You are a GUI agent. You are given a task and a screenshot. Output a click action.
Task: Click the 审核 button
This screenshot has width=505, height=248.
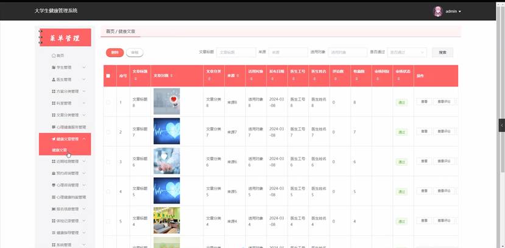pos(135,52)
